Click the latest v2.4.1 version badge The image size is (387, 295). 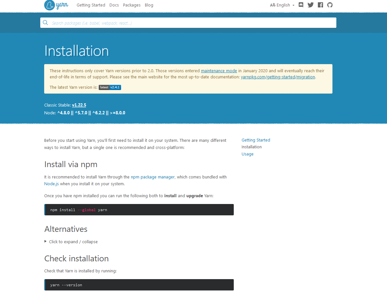pos(110,87)
